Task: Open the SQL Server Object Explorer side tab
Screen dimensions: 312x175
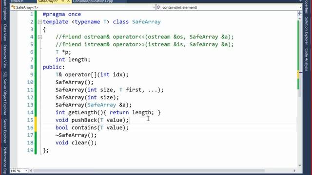Action: coord(5,93)
